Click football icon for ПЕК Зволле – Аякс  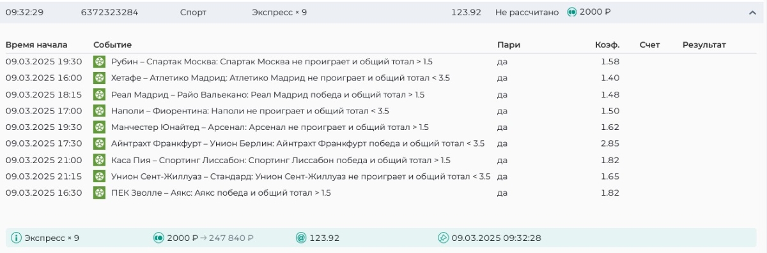pos(99,192)
